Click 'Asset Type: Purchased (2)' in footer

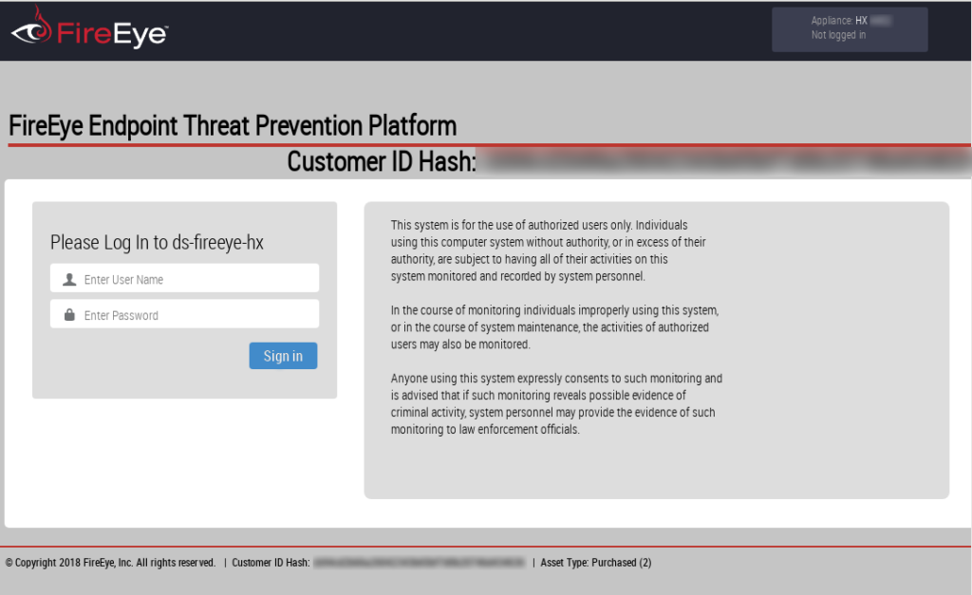point(596,563)
